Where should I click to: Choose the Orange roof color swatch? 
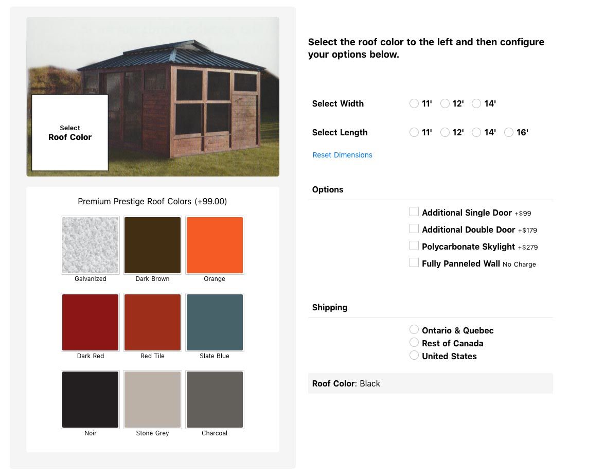[215, 245]
